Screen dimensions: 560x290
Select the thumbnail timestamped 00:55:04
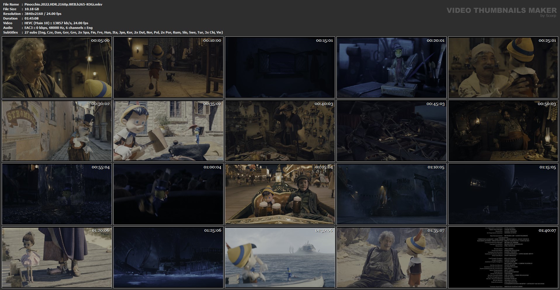[x=57, y=194]
